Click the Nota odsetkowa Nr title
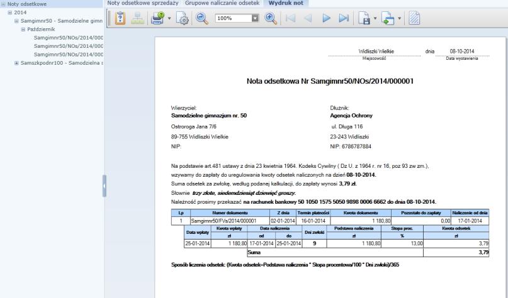The height and width of the screenshot is (298, 508). click(x=330, y=81)
